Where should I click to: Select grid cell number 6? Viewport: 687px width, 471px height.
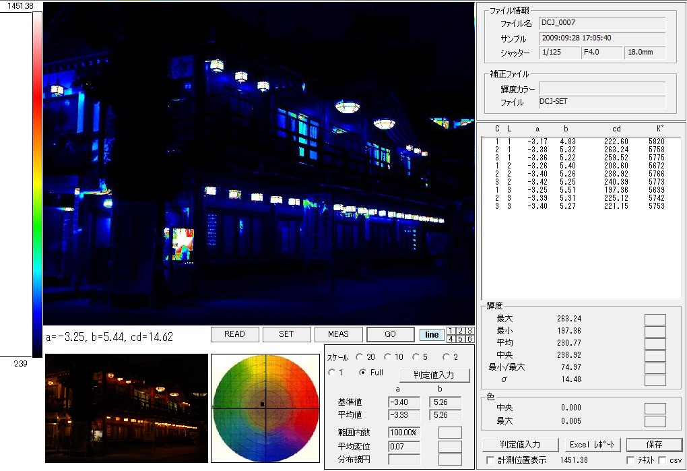pos(469,339)
